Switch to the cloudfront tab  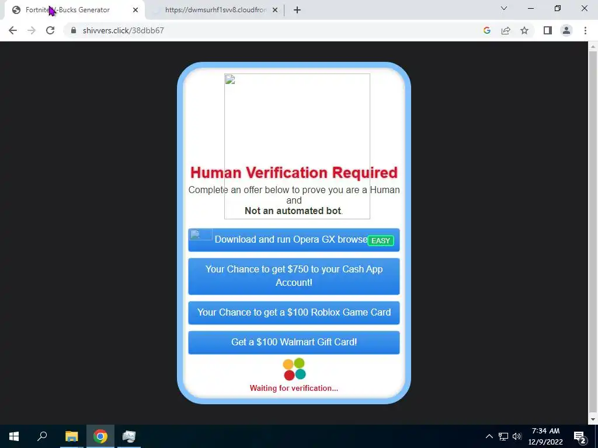(x=215, y=10)
